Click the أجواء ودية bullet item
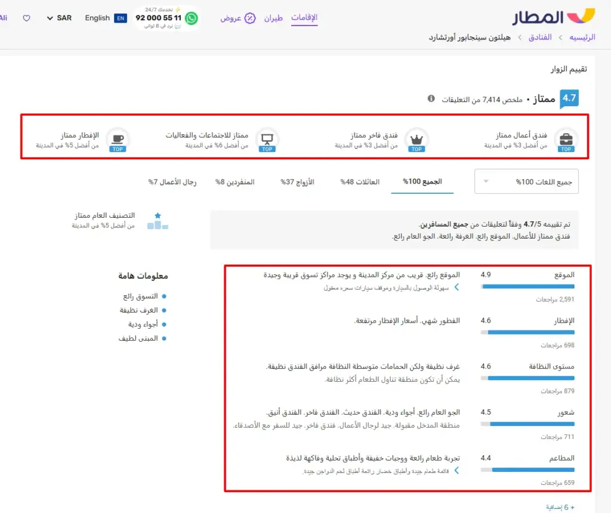The image size is (611, 513). click(x=143, y=325)
